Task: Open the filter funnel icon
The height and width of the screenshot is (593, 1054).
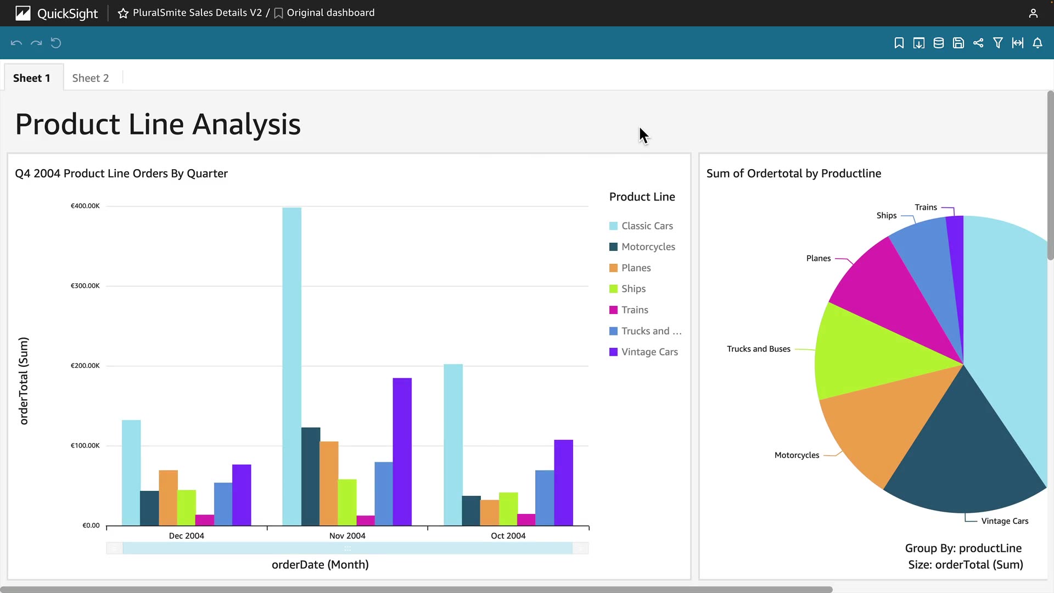Action: pos(998,43)
